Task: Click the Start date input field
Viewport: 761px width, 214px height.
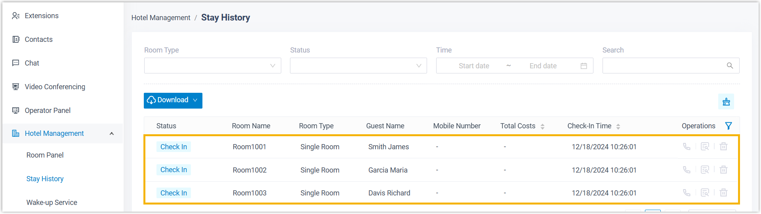Action: 474,66
